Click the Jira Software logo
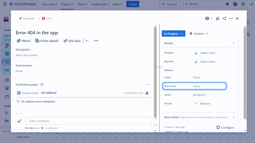The width and height of the screenshot is (255, 143). (23, 4)
